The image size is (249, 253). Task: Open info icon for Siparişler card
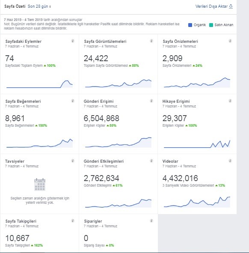point(151,221)
